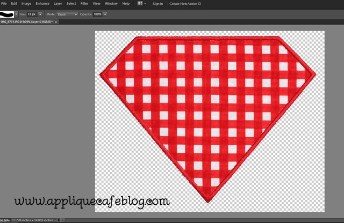The height and width of the screenshot is (223, 344).
Task: Open the Opacity slider dropdown
Action: tap(105, 14)
